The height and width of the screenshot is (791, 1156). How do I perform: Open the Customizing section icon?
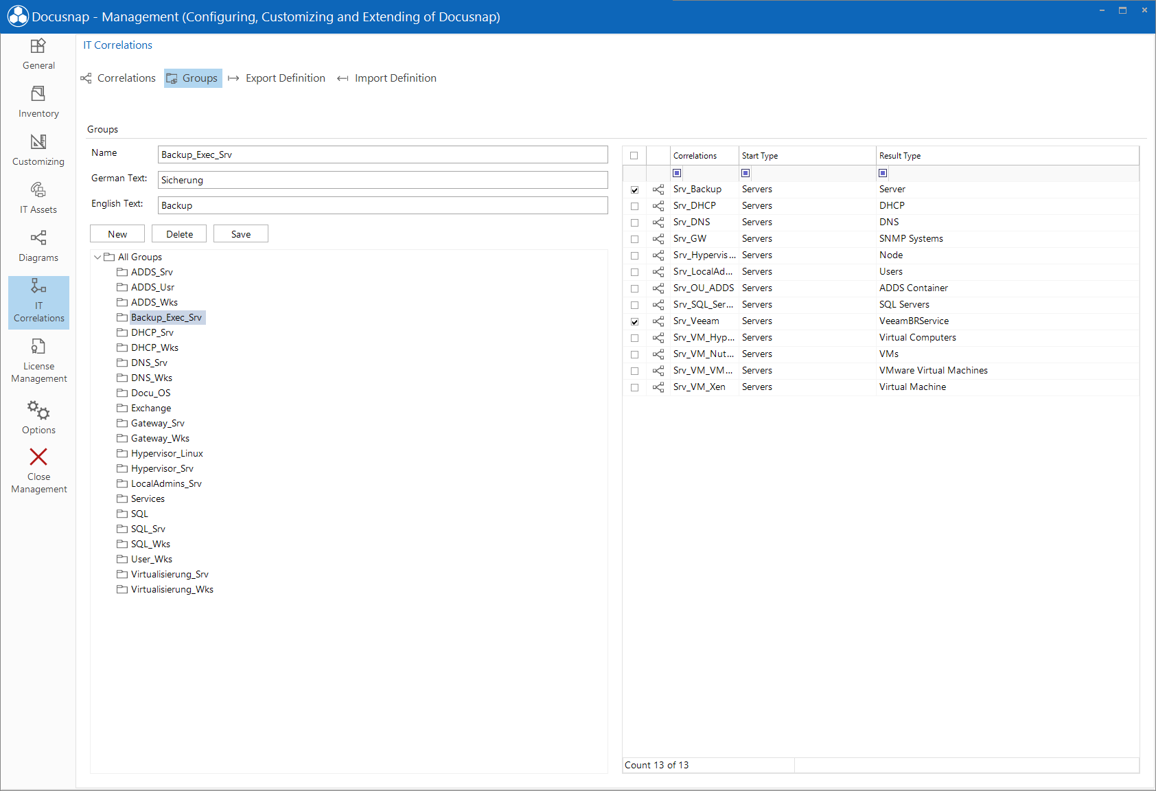[x=38, y=141]
